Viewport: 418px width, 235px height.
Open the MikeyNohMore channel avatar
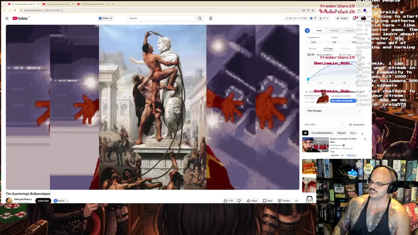9,200
